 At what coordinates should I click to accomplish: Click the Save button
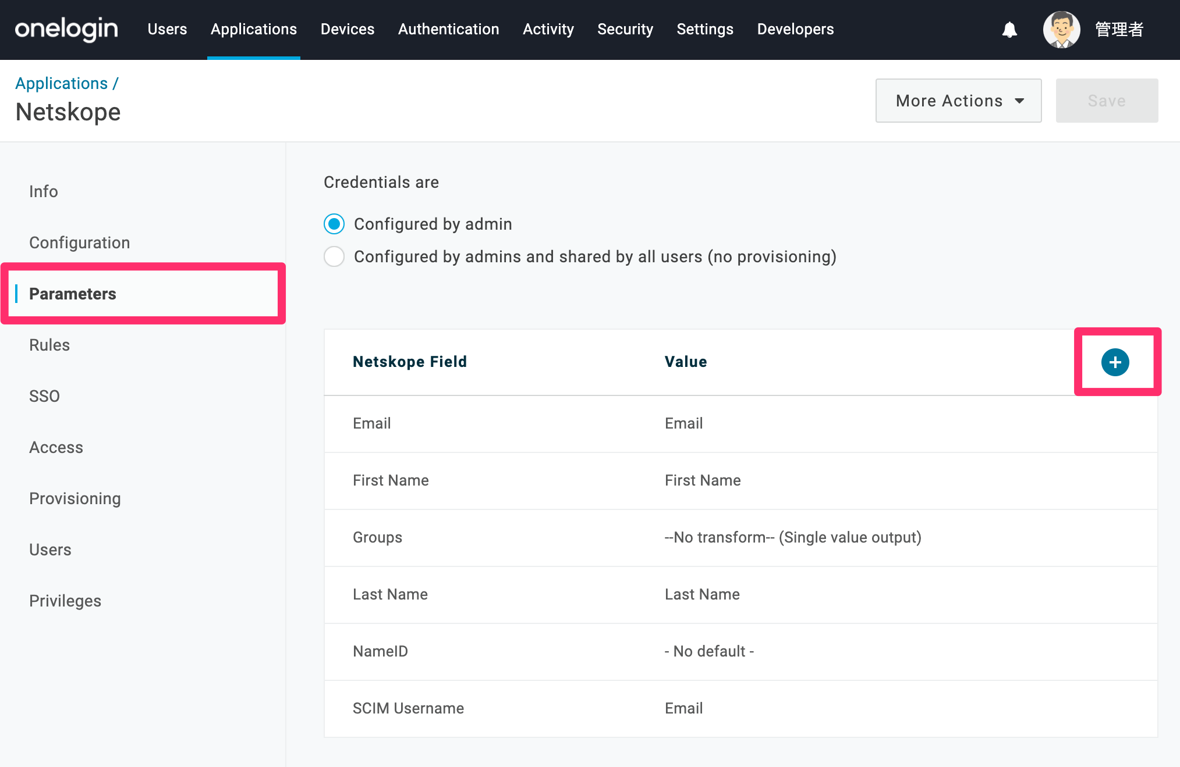pos(1107,101)
